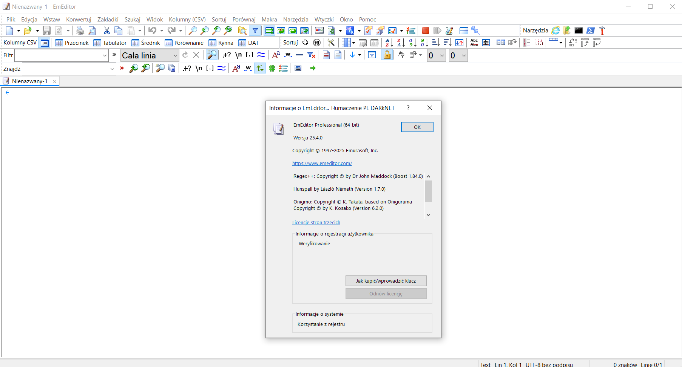Select Przecinek CSV mode
682x367 pixels.
click(72, 43)
